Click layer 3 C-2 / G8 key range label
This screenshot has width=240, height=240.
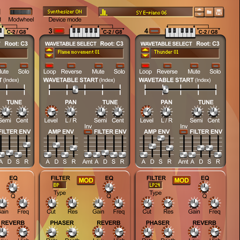pos(112,32)
